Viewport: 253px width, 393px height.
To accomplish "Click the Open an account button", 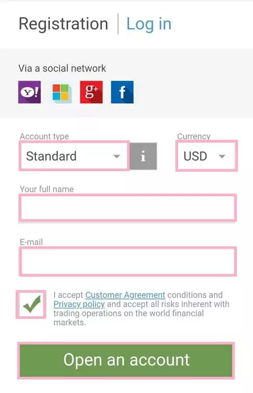I will pos(126,361).
